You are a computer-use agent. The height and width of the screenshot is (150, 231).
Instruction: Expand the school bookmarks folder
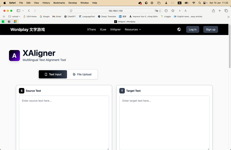14,16
